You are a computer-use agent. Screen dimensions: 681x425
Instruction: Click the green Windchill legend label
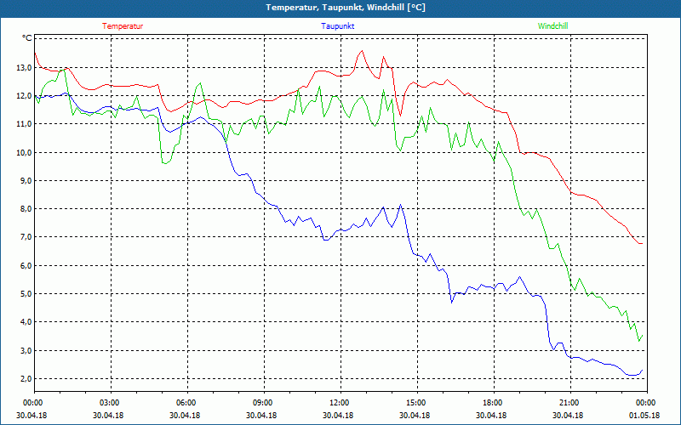[552, 26]
